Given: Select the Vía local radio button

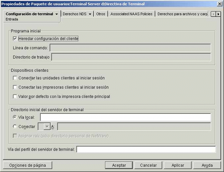Looking at the screenshot, I should (15, 117).
